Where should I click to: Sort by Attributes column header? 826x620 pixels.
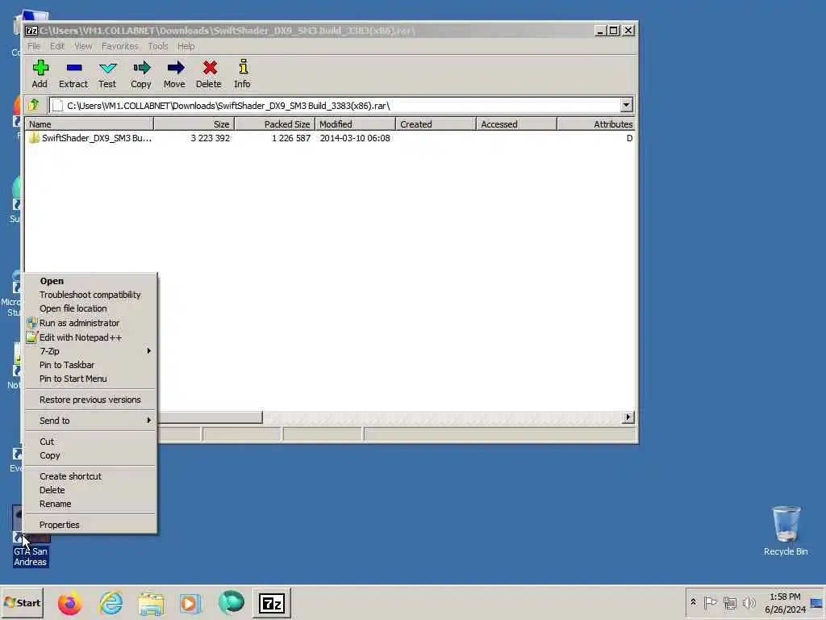(596, 124)
